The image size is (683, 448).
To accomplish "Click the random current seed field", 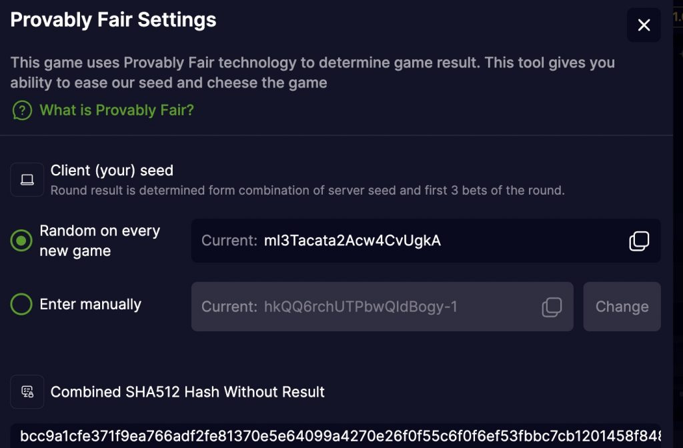I will pyautogui.click(x=426, y=240).
